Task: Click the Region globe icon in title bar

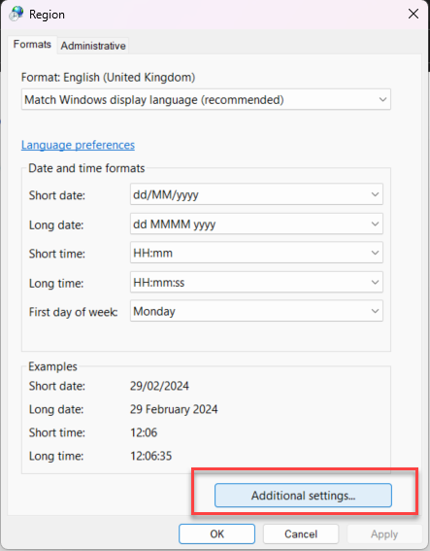Action: point(17,14)
